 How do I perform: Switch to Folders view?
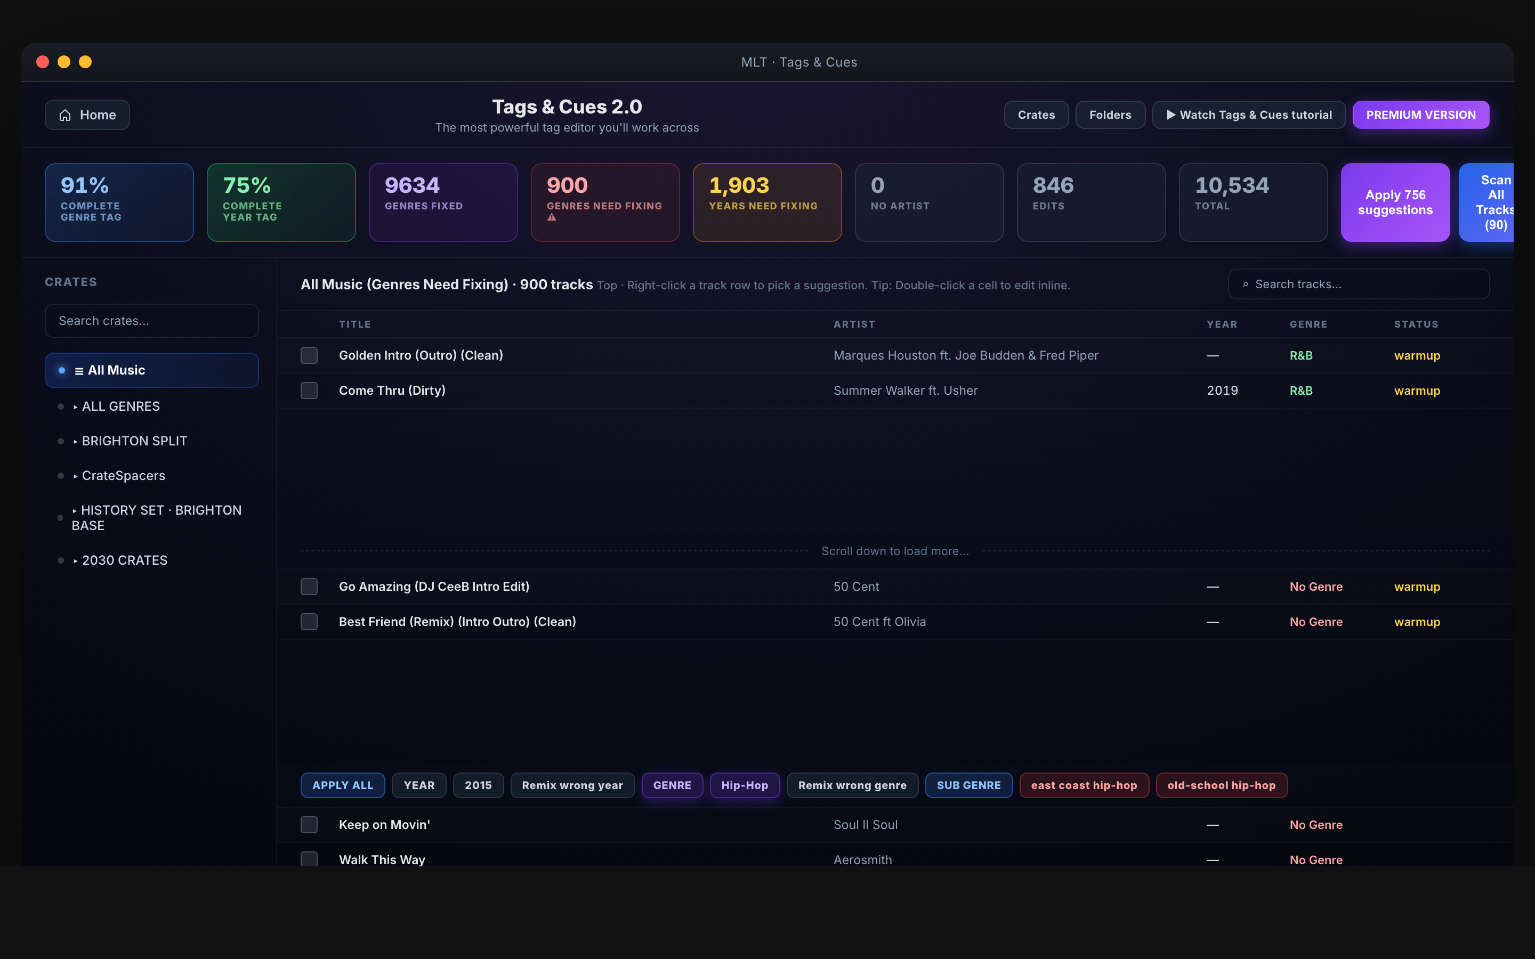click(x=1110, y=115)
